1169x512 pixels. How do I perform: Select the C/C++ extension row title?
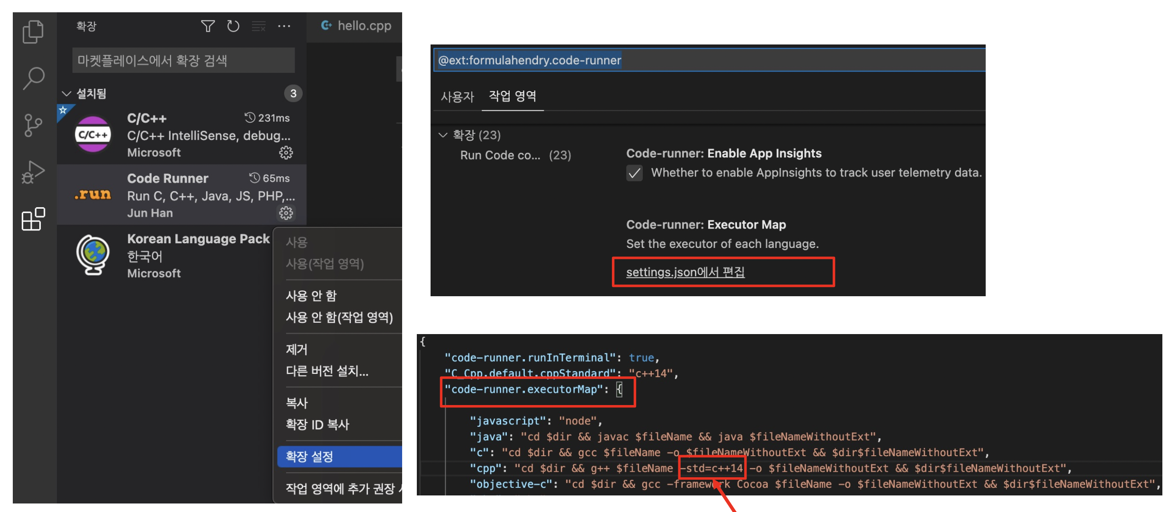coord(147,118)
